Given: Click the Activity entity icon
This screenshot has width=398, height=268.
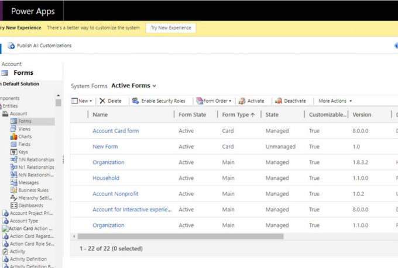Looking at the screenshot, I should coord(5,252).
